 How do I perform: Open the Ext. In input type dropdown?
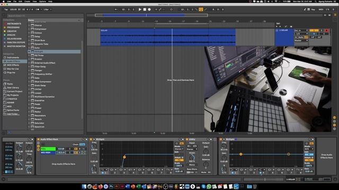tap(301, 31)
